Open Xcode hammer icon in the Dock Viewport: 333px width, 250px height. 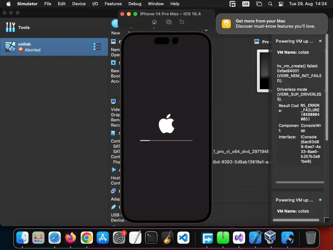tap(255, 237)
